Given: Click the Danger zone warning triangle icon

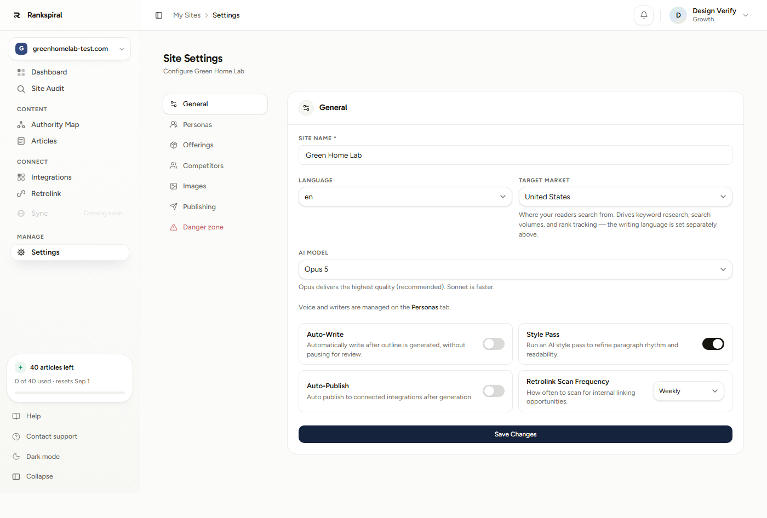Looking at the screenshot, I should click(x=174, y=227).
